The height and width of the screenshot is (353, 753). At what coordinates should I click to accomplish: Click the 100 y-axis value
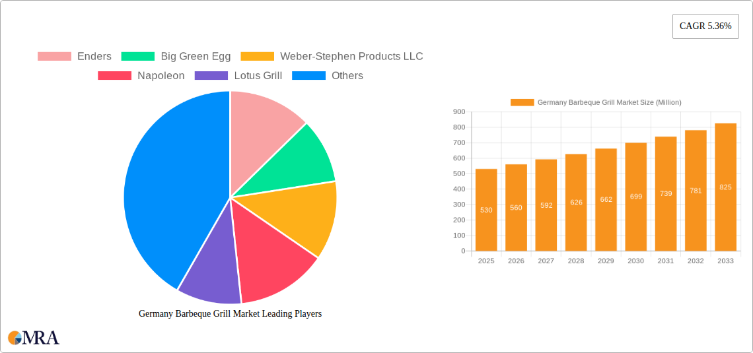pos(459,236)
